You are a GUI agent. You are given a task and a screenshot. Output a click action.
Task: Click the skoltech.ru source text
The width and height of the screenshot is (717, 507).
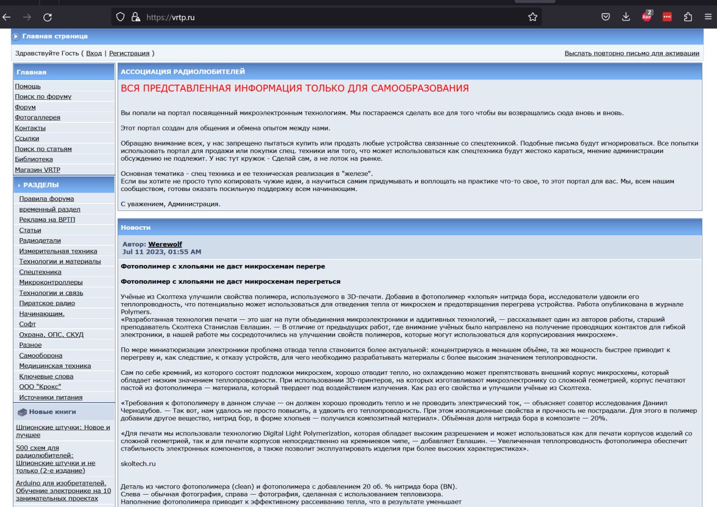point(138,464)
